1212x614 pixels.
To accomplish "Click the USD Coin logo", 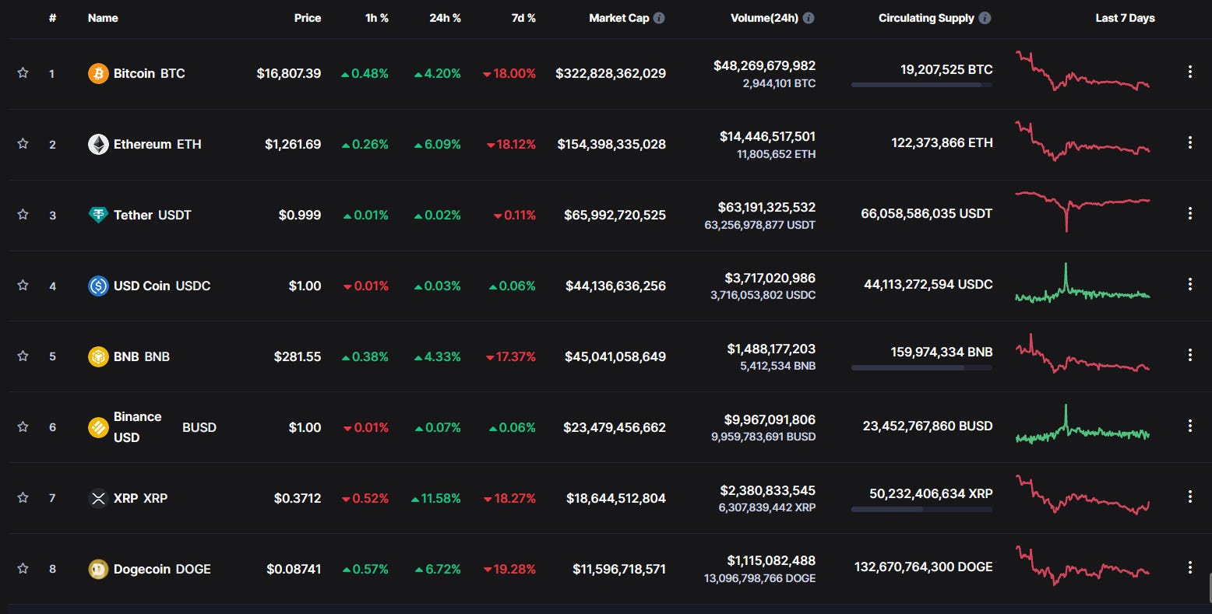I will (x=98, y=286).
